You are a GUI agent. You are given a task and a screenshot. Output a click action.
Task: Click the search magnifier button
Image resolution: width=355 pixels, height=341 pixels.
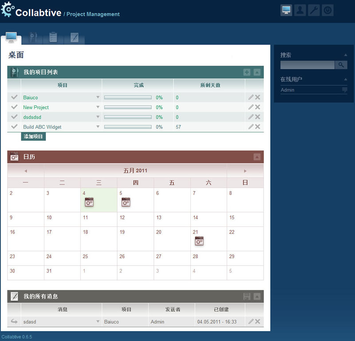coord(341,65)
